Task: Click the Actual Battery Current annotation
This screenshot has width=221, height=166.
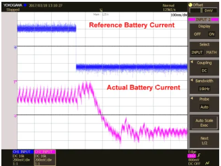Action: (143, 88)
